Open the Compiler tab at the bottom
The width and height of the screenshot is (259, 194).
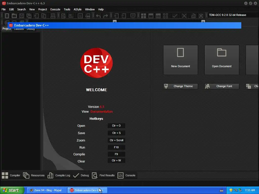(x=11, y=175)
